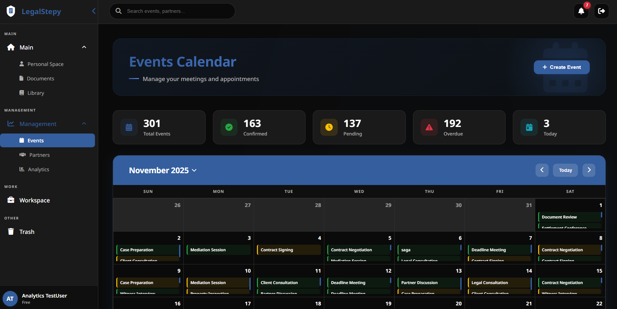Image resolution: width=617 pixels, height=309 pixels.
Task: Click the yellow Pending clock icon
Action: [329, 127]
